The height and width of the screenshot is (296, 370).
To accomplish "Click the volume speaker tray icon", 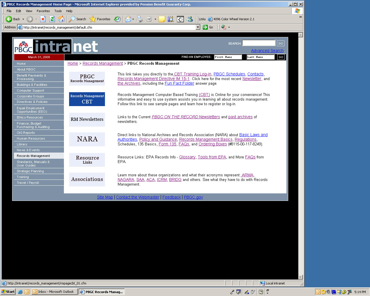I will 328,292.
